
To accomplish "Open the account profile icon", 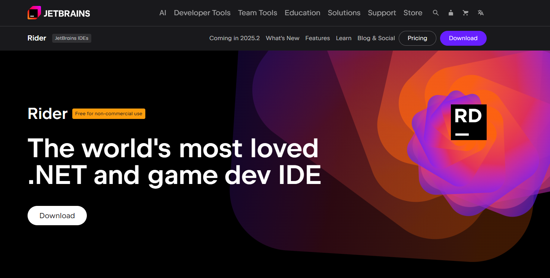I will (451, 13).
